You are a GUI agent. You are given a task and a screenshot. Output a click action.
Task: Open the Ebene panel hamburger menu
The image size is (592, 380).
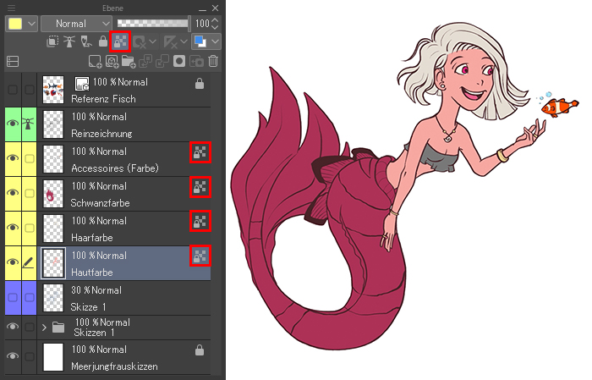pos(11,8)
